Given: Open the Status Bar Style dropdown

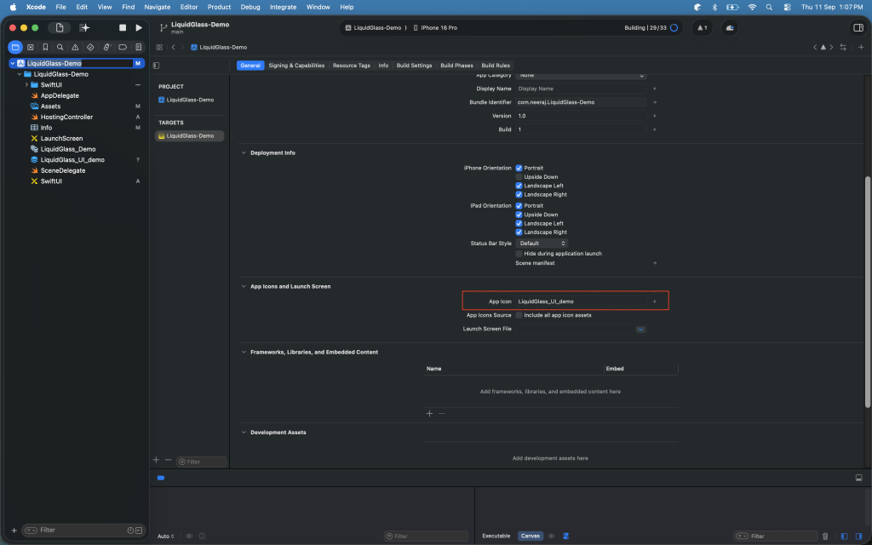Looking at the screenshot, I should pyautogui.click(x=541, y=244).
